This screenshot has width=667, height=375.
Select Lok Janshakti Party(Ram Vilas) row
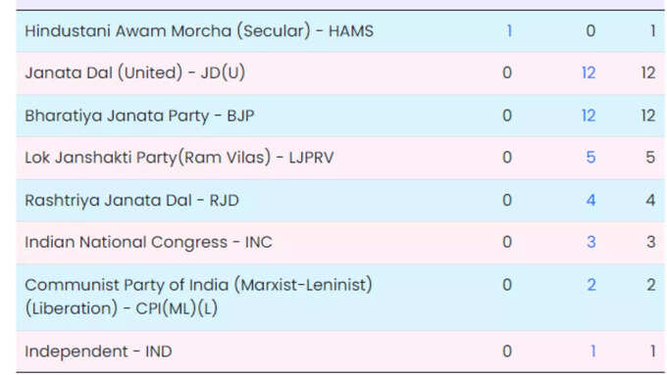tap(340, 158)
